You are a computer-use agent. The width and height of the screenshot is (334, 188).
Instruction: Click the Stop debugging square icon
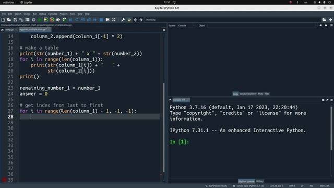101,20
